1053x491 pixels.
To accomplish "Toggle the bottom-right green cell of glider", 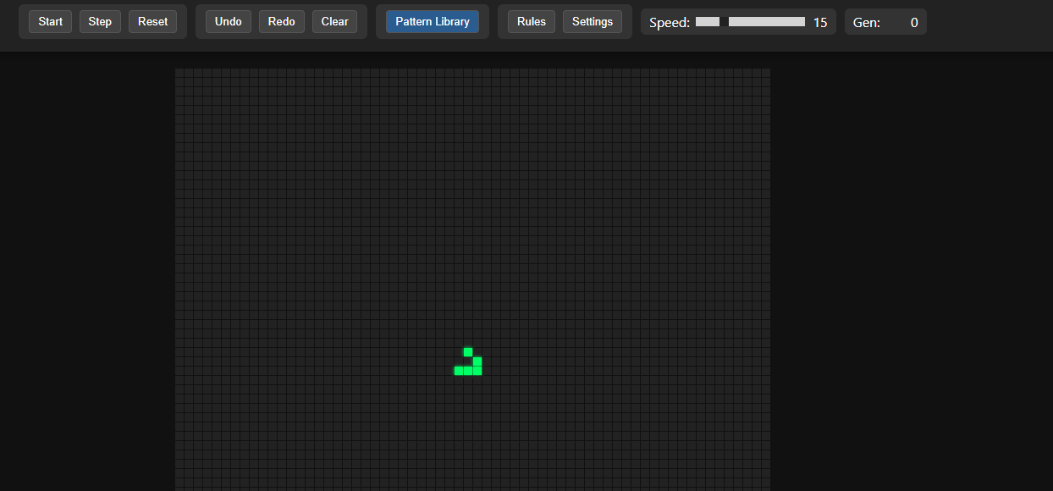I will (477, 371).
